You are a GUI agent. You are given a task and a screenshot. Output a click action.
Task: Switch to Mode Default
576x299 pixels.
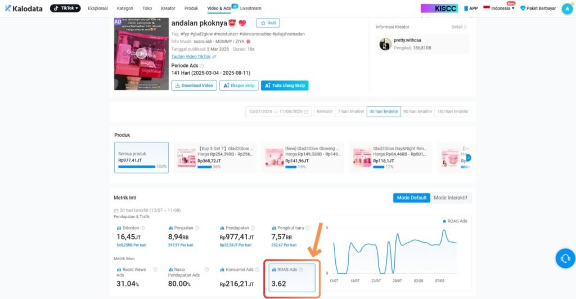pos(411,198)
